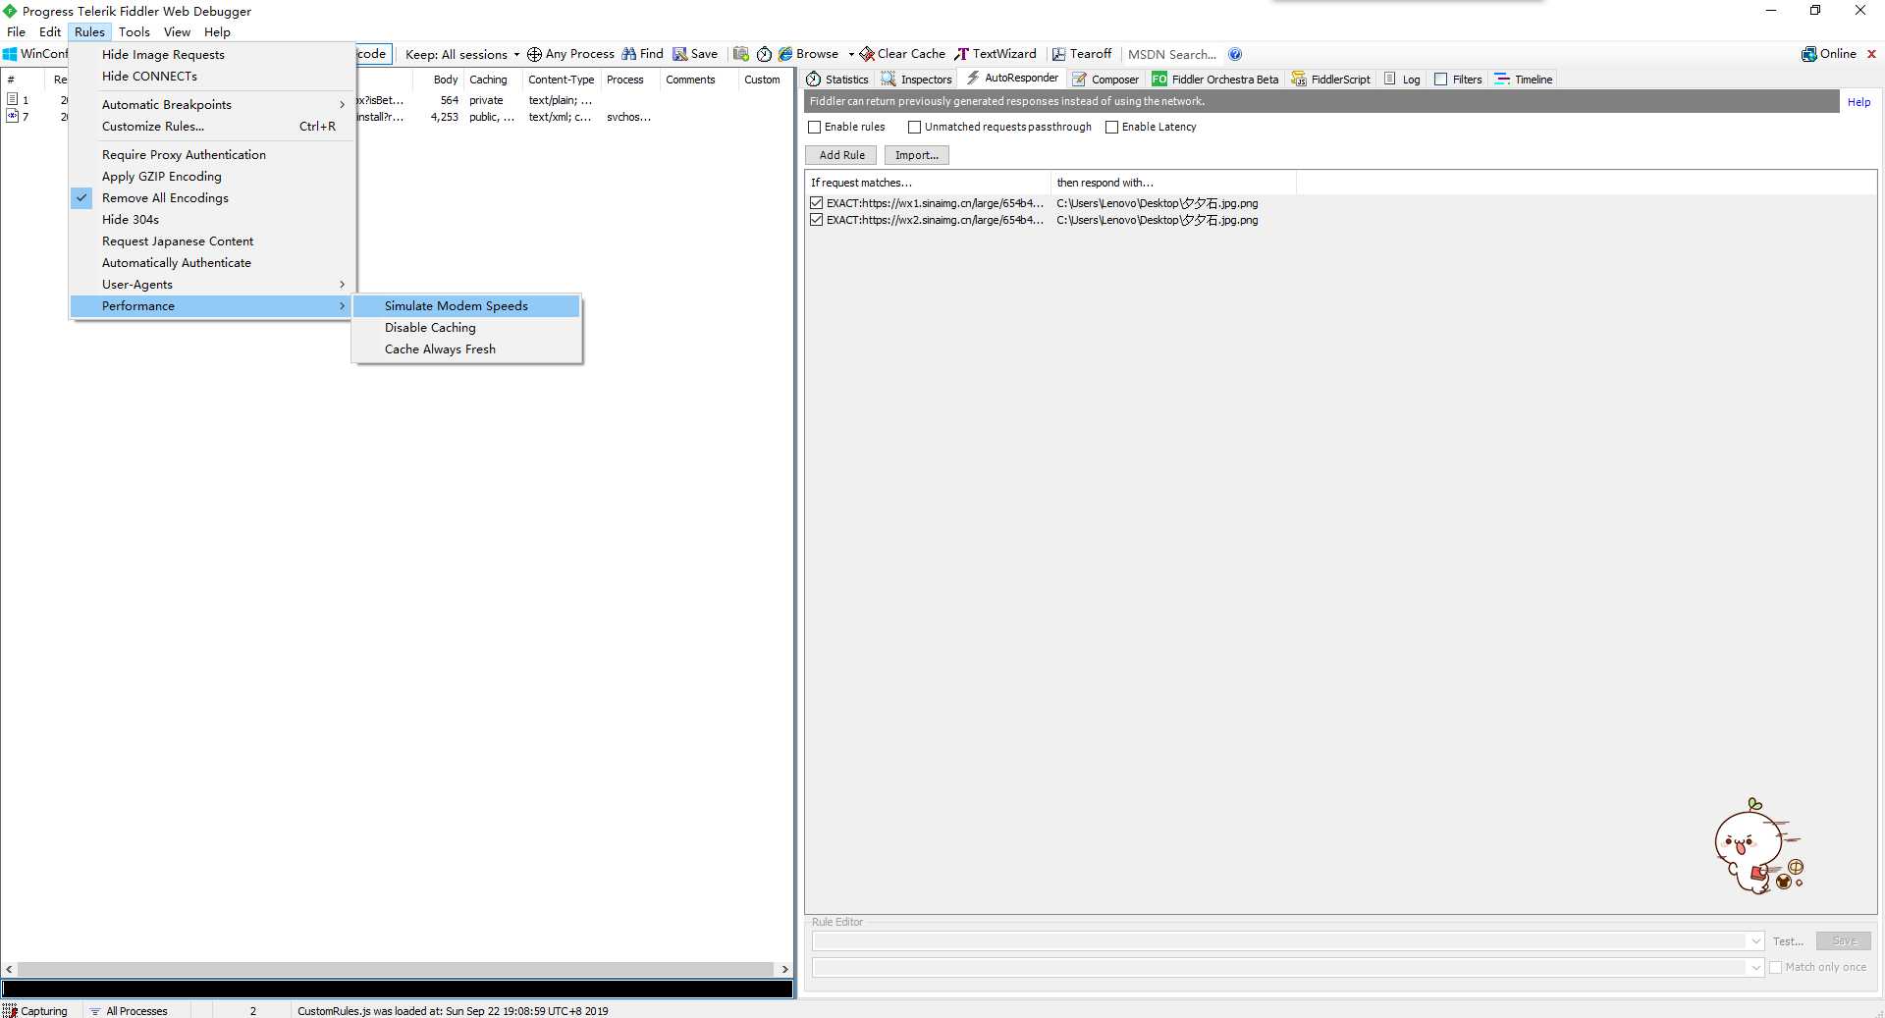
Task: Select 'Cache Always Fresh' menu item
Action: coord(466,348)
